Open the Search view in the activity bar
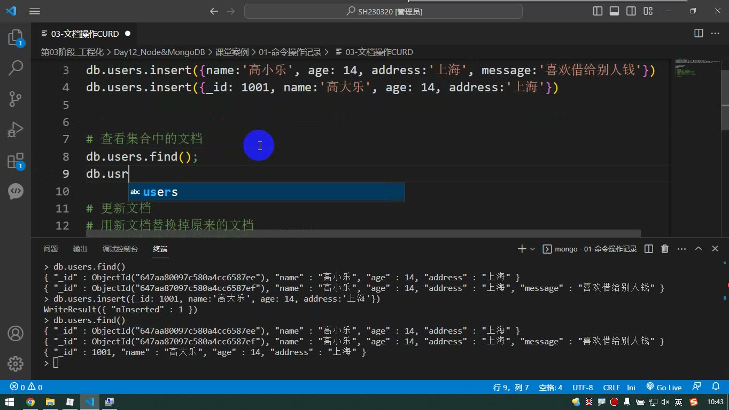729x410 pixels. [15, 68]
